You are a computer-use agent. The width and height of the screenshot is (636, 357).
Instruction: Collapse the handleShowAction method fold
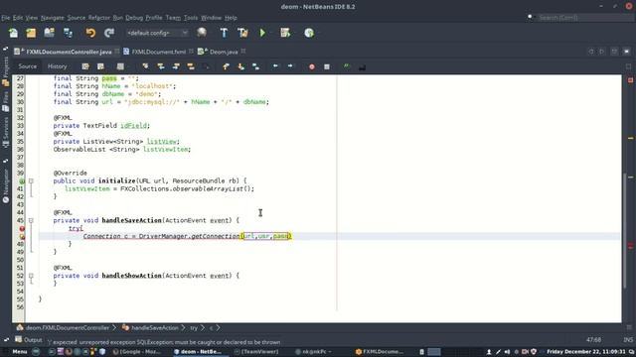click(x=31, y=276)
